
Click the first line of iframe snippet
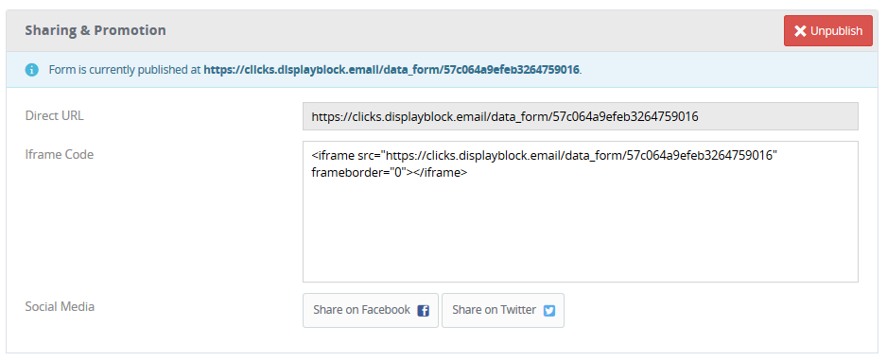coord(545,155)
